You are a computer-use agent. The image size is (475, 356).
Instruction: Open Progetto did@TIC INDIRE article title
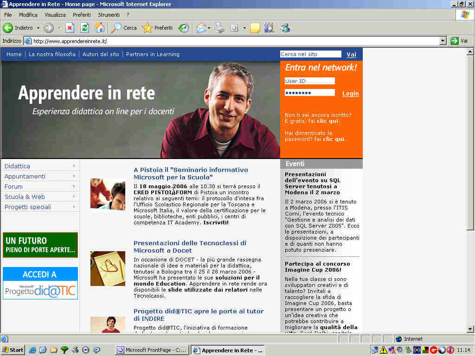pyautogui.click(x=199, y=315)
